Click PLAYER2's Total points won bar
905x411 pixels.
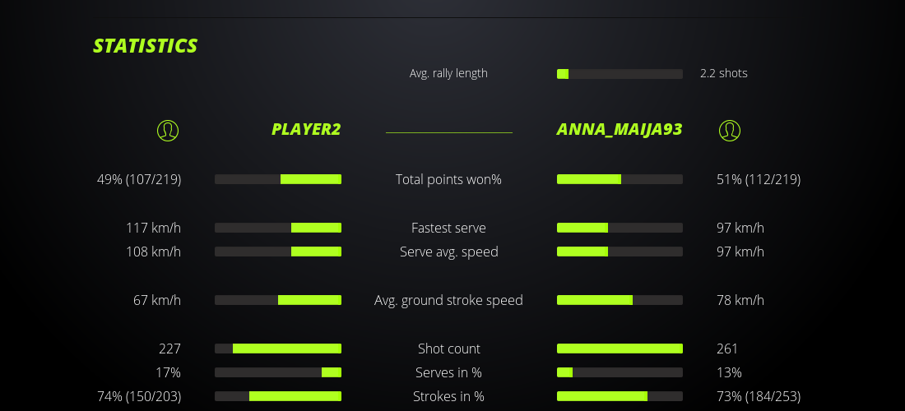278,179
